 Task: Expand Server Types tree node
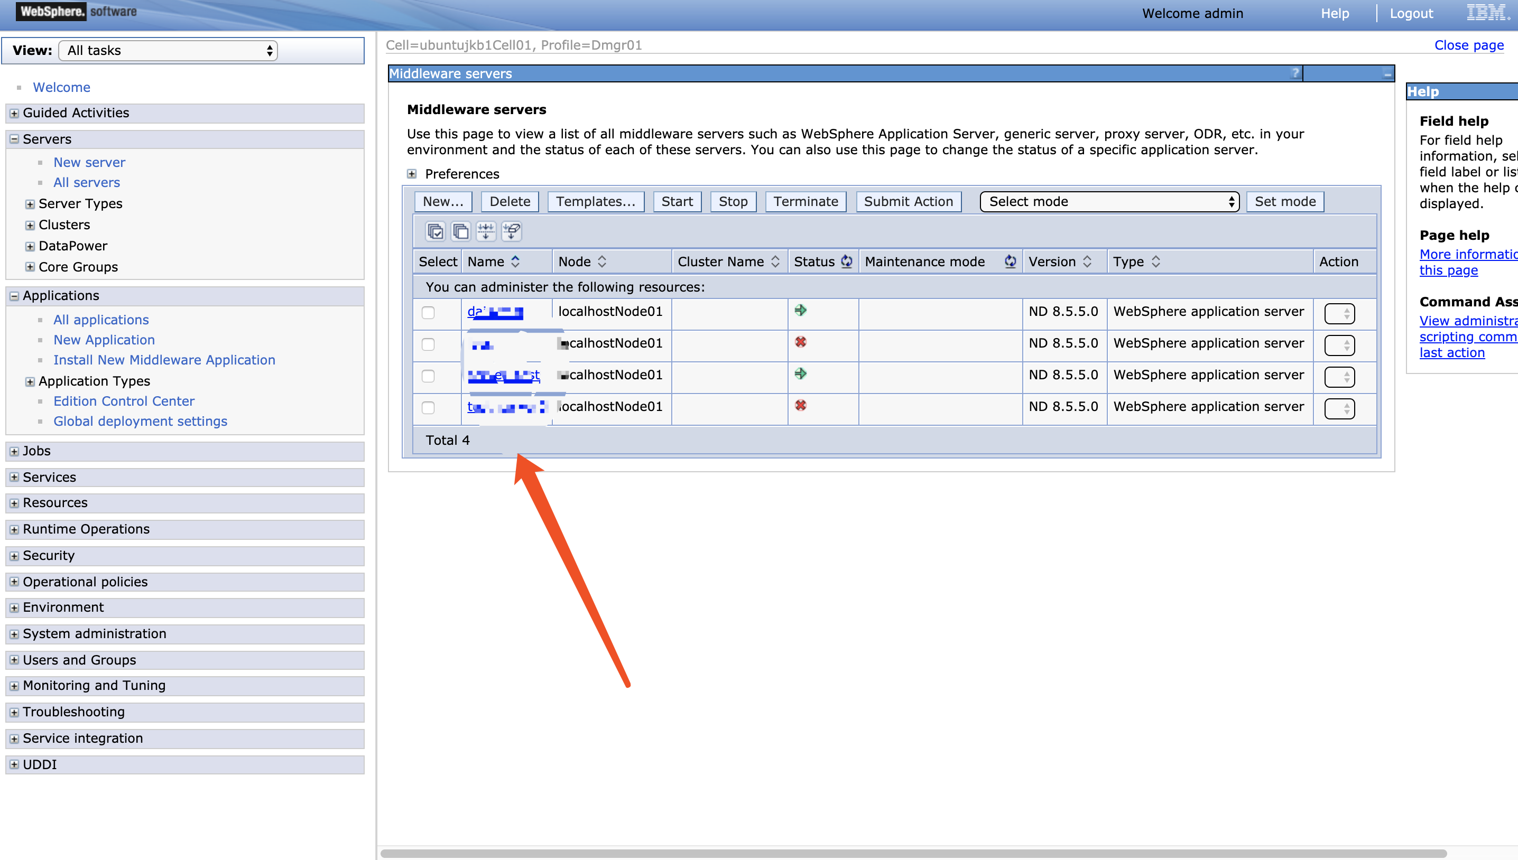[x=30, y=204]
